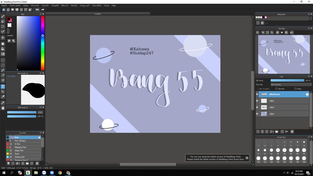
Task: Select the Eraser tool
Action: tap(3, 21)
